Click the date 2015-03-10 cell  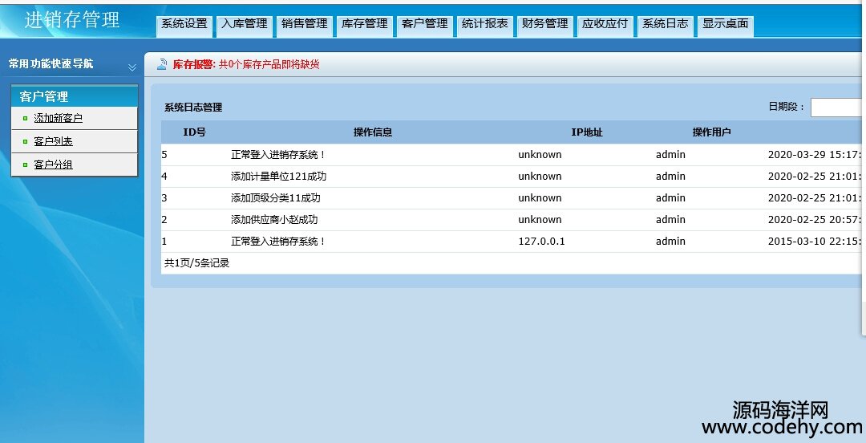814,242
